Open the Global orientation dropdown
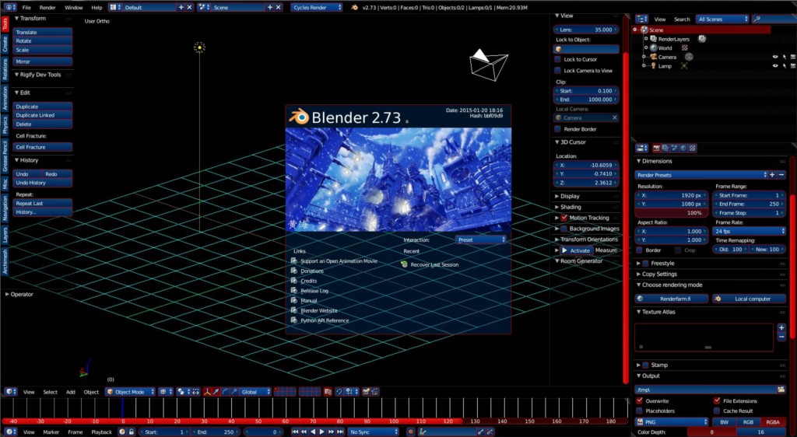Viewport: 797px width, 437px height. pyautogui.click(x=255, y=392)
